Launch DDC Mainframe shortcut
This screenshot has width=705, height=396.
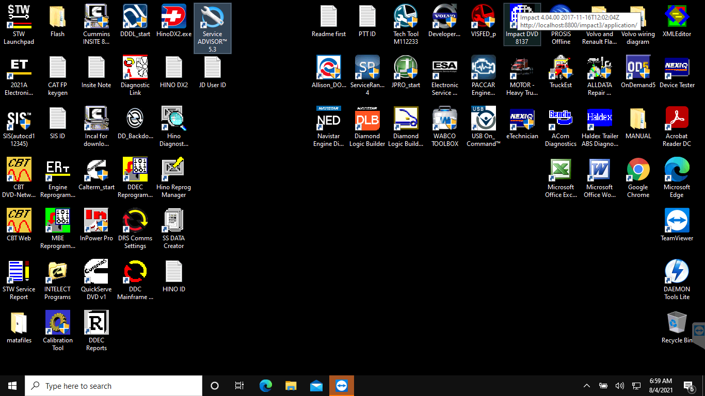135,279
